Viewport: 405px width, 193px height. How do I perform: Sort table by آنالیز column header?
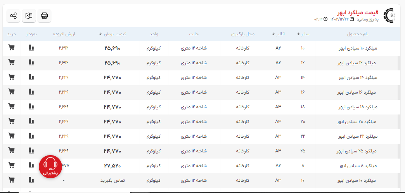[279, 34]
